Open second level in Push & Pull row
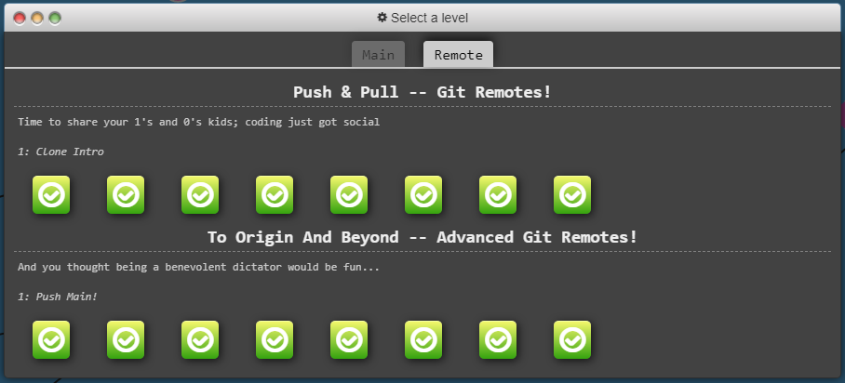 click(x=126, y=195)
